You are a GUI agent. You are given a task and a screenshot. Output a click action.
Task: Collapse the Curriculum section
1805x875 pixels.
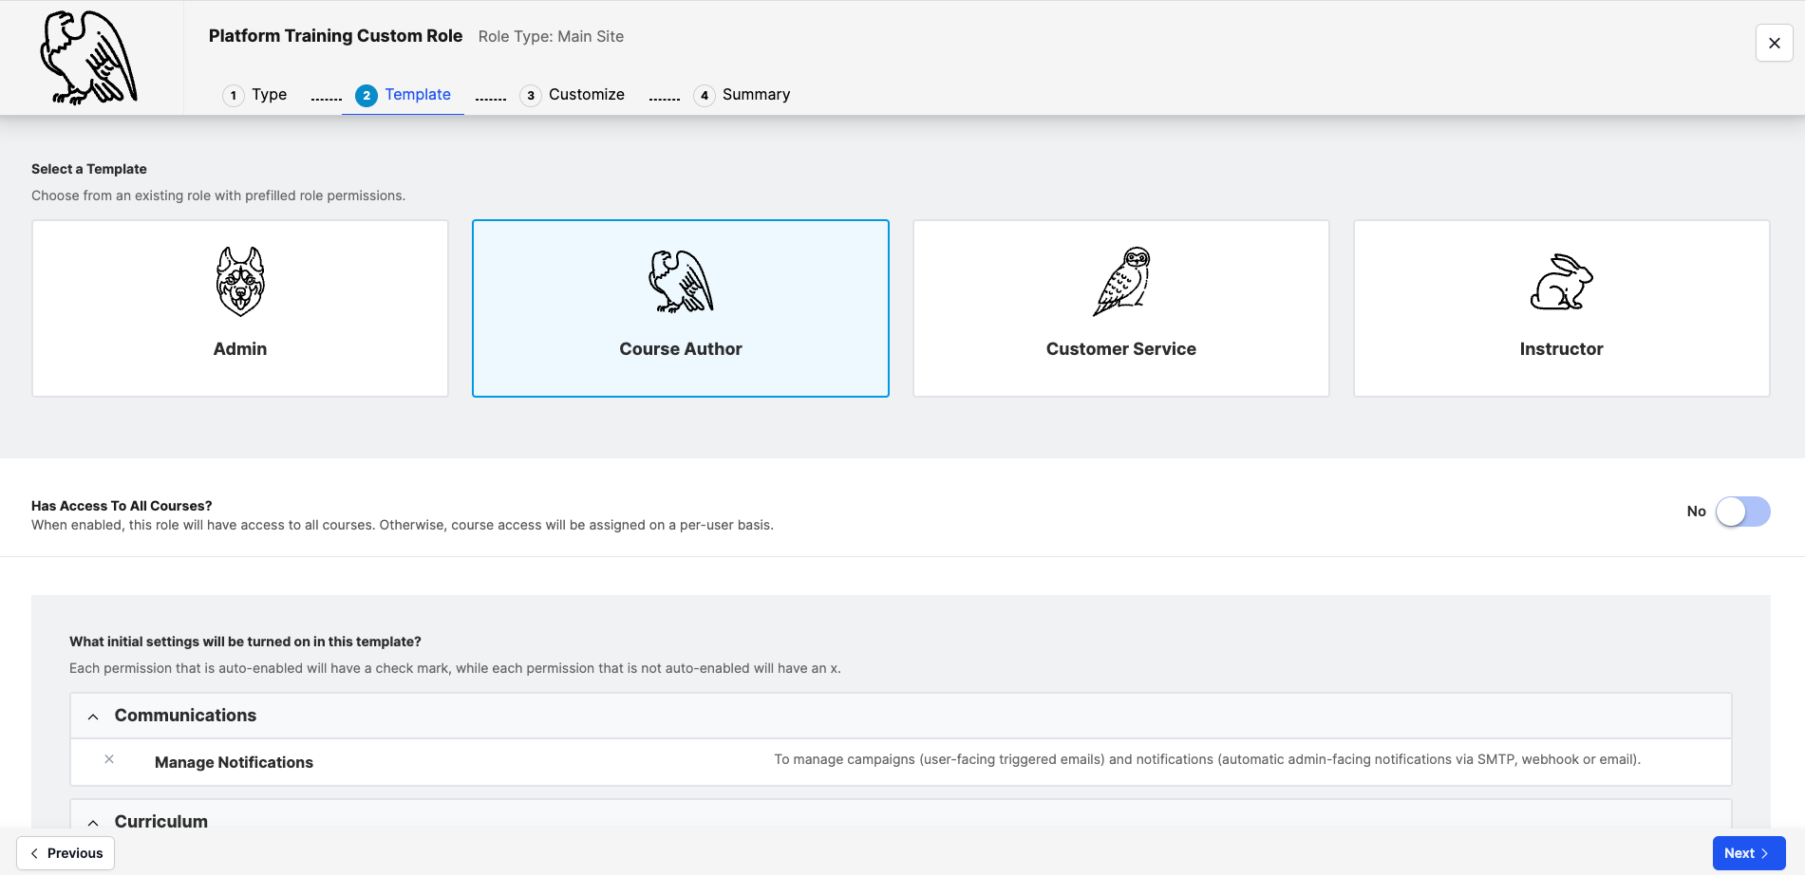pos(93,823)
